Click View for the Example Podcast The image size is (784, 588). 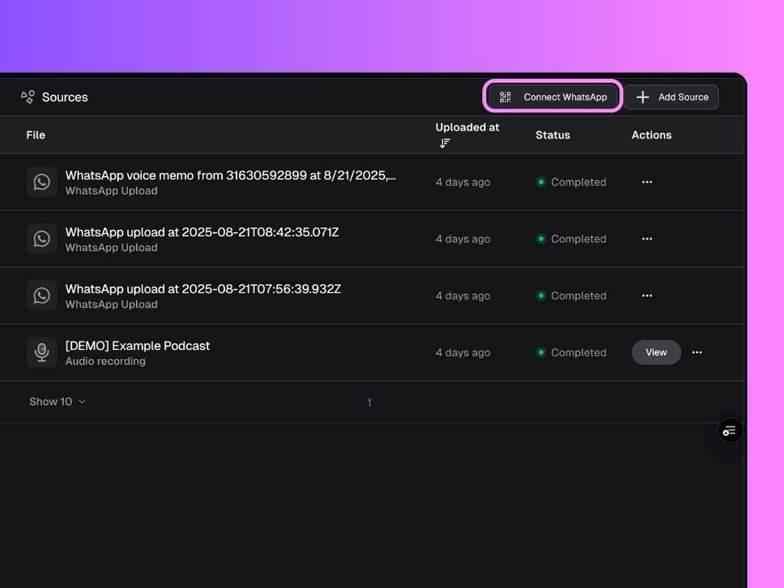coord(656,352)
